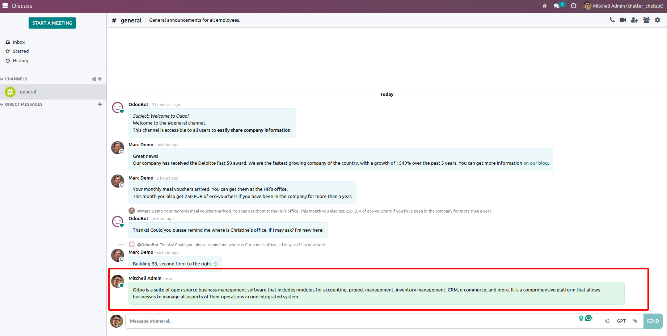Click the 'Subject: Welcome to Odoo!' line
667x336 pixels.
tap(161, 116)
